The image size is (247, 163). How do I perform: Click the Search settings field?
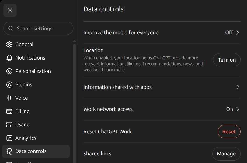tap(38, 28)
